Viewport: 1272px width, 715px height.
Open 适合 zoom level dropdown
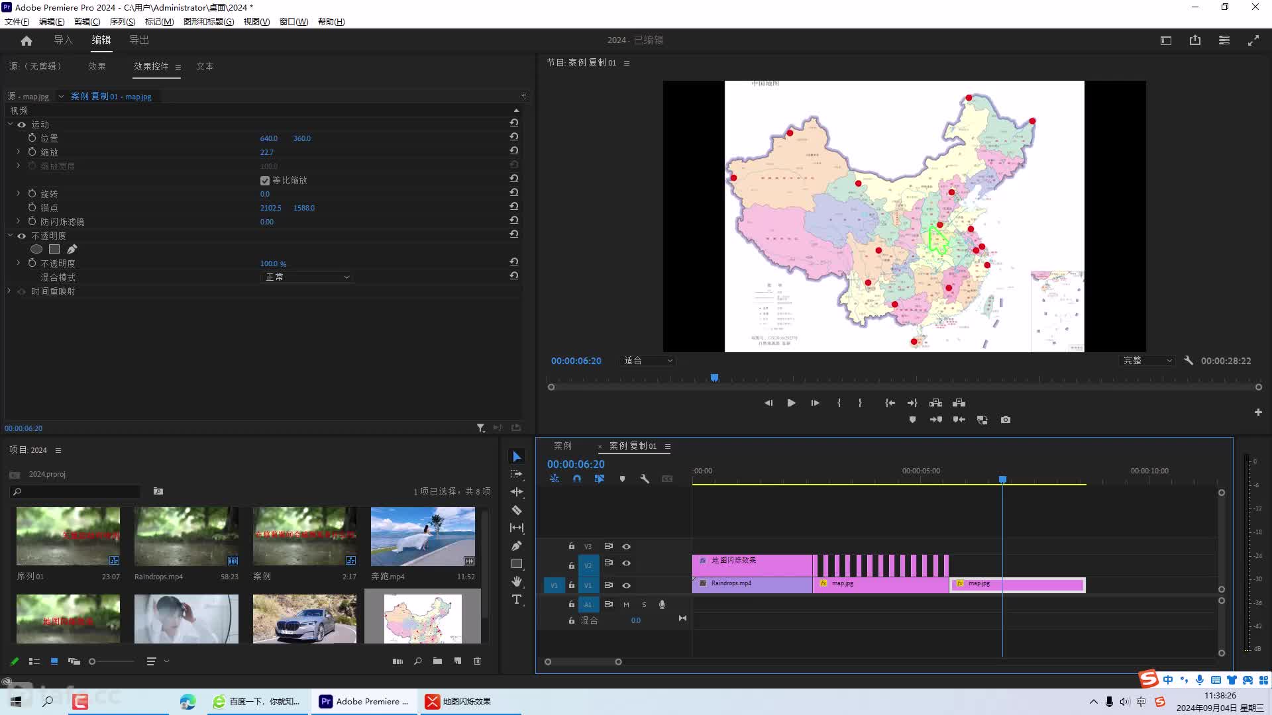pos(648,361)
